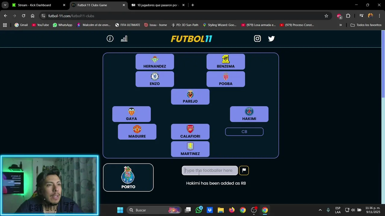
Task: Open Windows Start menu
Action: 120,210
